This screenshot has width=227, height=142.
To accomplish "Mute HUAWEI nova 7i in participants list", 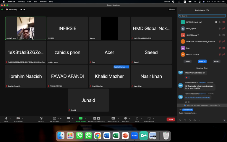I will pyautogui.click(x=220, y=35).
